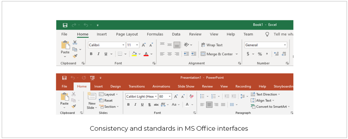Click Start From Beginning icon in PowerPoint title bar

[93, 78]
